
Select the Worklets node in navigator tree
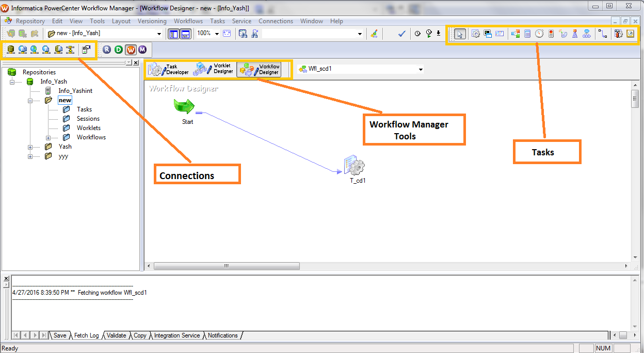point(89,128)
